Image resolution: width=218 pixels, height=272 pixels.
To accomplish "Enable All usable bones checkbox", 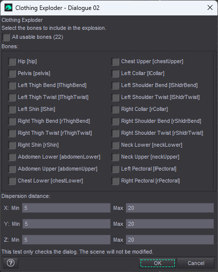I will pos(6,37).
